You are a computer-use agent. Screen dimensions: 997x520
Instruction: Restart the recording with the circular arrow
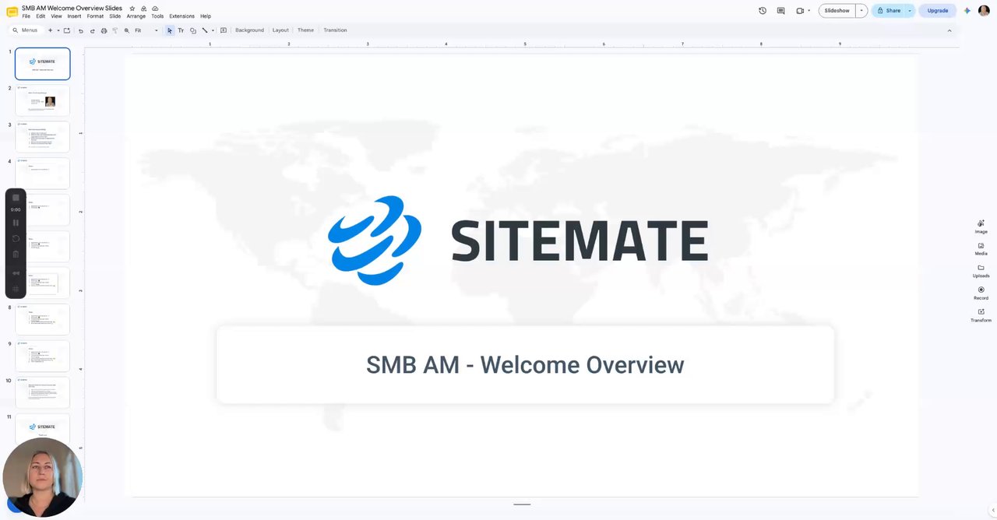tap(16, 238)
